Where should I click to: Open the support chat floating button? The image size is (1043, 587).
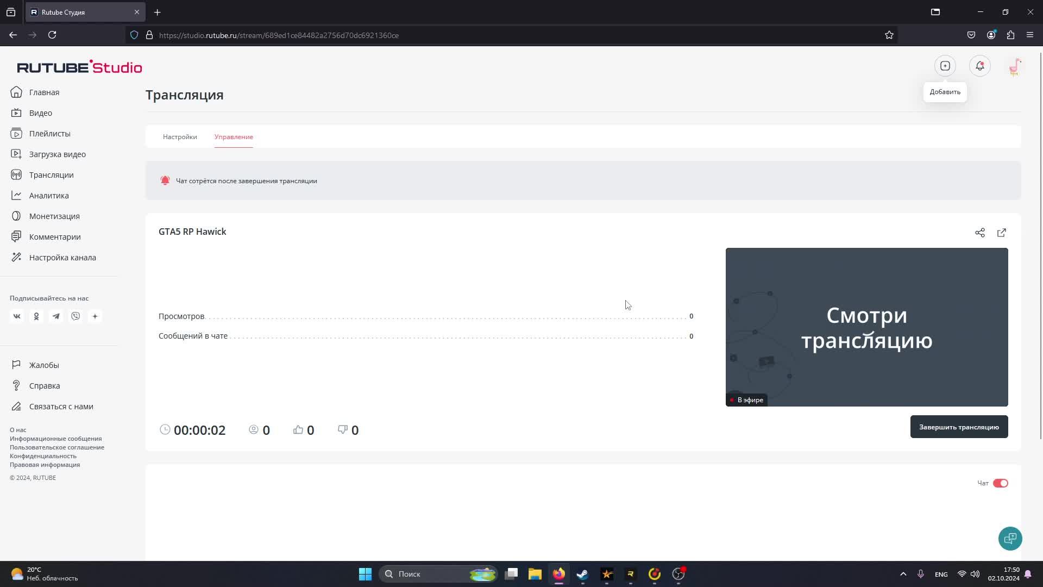click(x=1010, y=539)
